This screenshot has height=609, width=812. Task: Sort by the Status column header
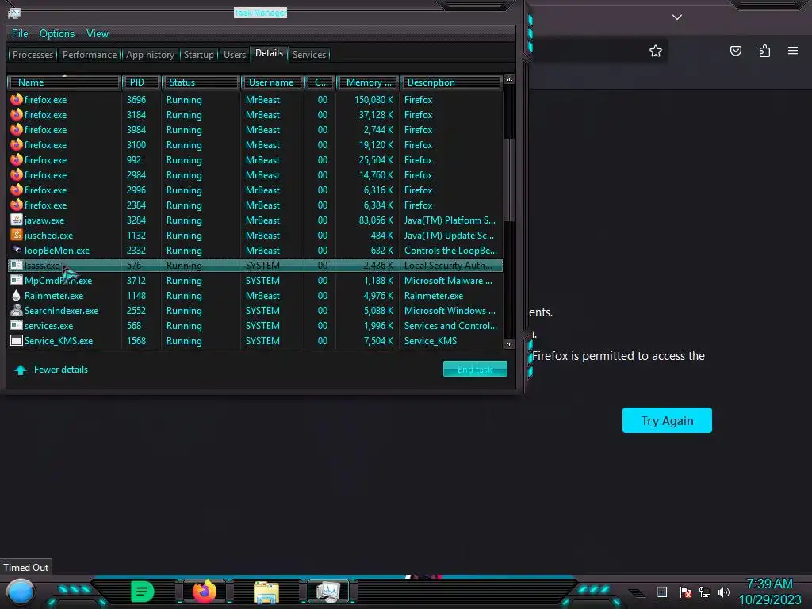pos(201,82)
